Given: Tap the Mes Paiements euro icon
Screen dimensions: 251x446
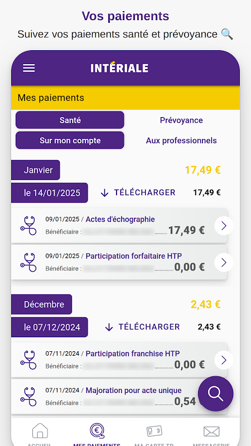Looking at the screenshot, I should (x=96, y=430).
